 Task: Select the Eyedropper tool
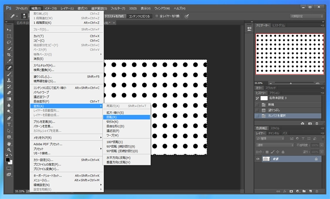pos(9,61)
